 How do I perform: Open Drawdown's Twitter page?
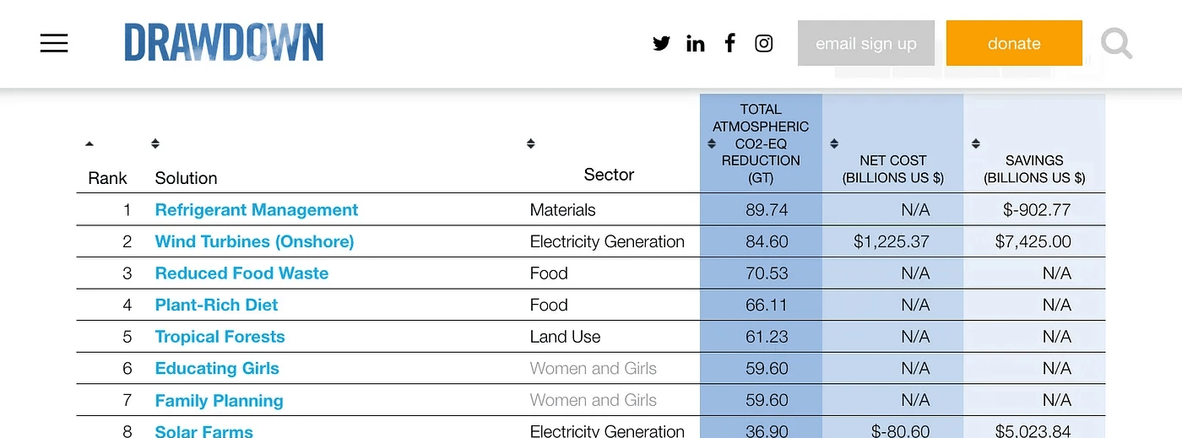click(661, 44)
